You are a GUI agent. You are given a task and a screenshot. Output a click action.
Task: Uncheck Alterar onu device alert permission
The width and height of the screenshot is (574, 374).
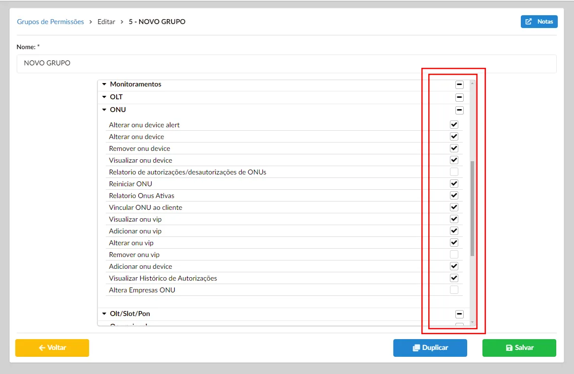[x=454, y=125]
